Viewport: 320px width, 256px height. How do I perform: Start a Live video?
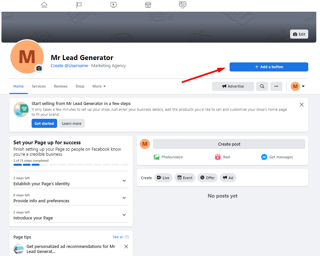163,177
